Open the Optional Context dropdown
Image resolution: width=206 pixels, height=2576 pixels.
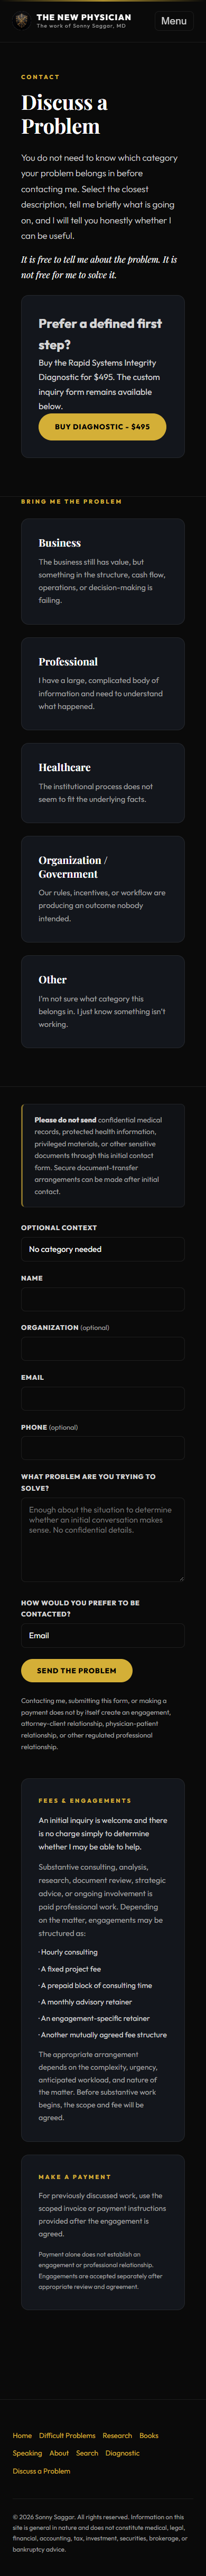(102, 1249)
